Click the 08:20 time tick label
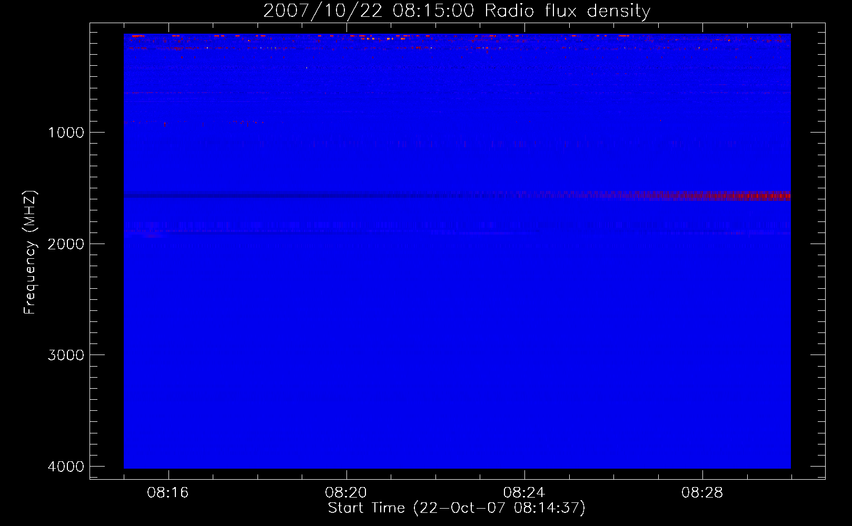The width and height of the screenshot is (852, 526). (346, 493)
